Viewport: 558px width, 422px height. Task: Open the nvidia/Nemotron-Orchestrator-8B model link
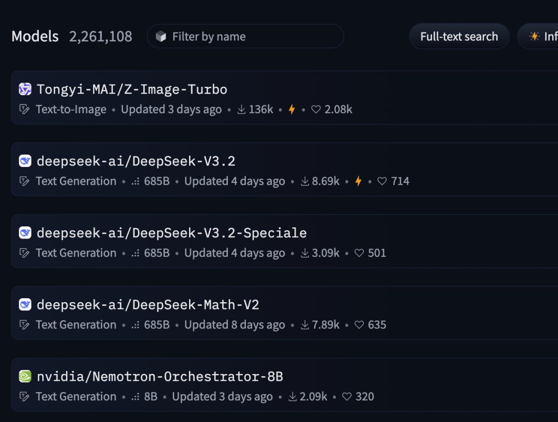[160, 377]
